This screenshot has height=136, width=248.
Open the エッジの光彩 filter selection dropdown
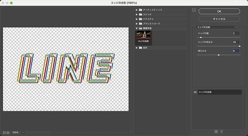pos(217,27)
